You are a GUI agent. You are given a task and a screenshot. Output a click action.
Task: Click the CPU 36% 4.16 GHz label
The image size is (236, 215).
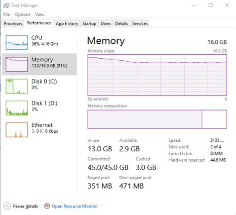point(45,41)
